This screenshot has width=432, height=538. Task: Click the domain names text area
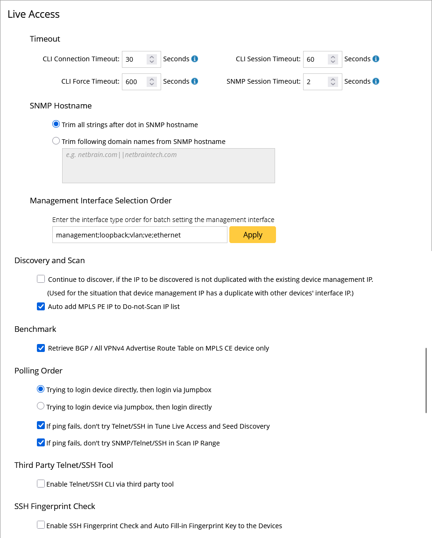pyautogui.click(x=168, y=165)
